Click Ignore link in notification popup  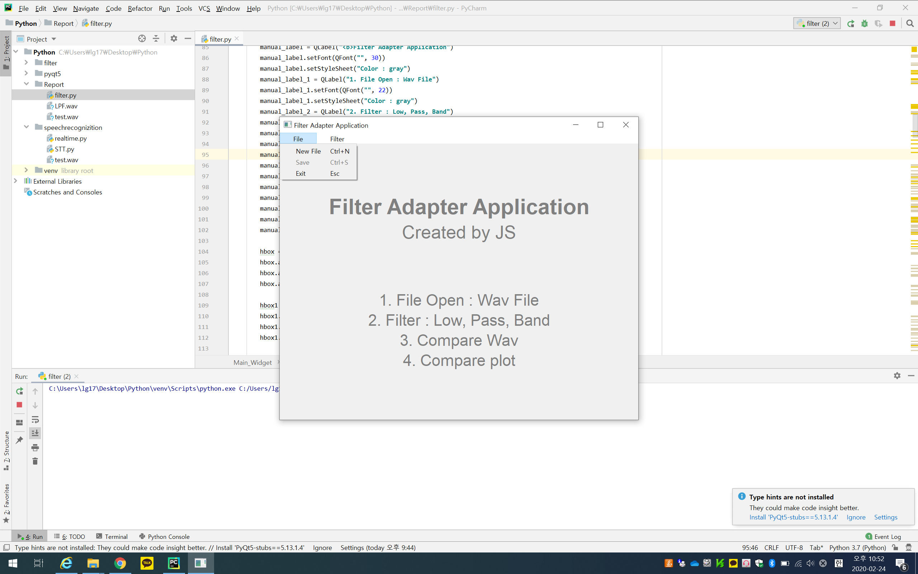point(856,517)
